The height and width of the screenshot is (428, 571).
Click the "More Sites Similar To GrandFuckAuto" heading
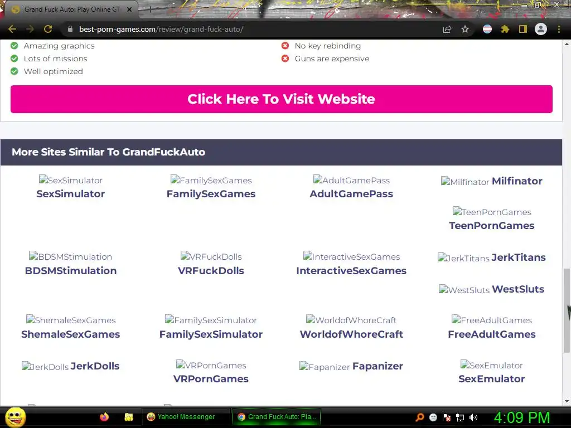point(109,152)
